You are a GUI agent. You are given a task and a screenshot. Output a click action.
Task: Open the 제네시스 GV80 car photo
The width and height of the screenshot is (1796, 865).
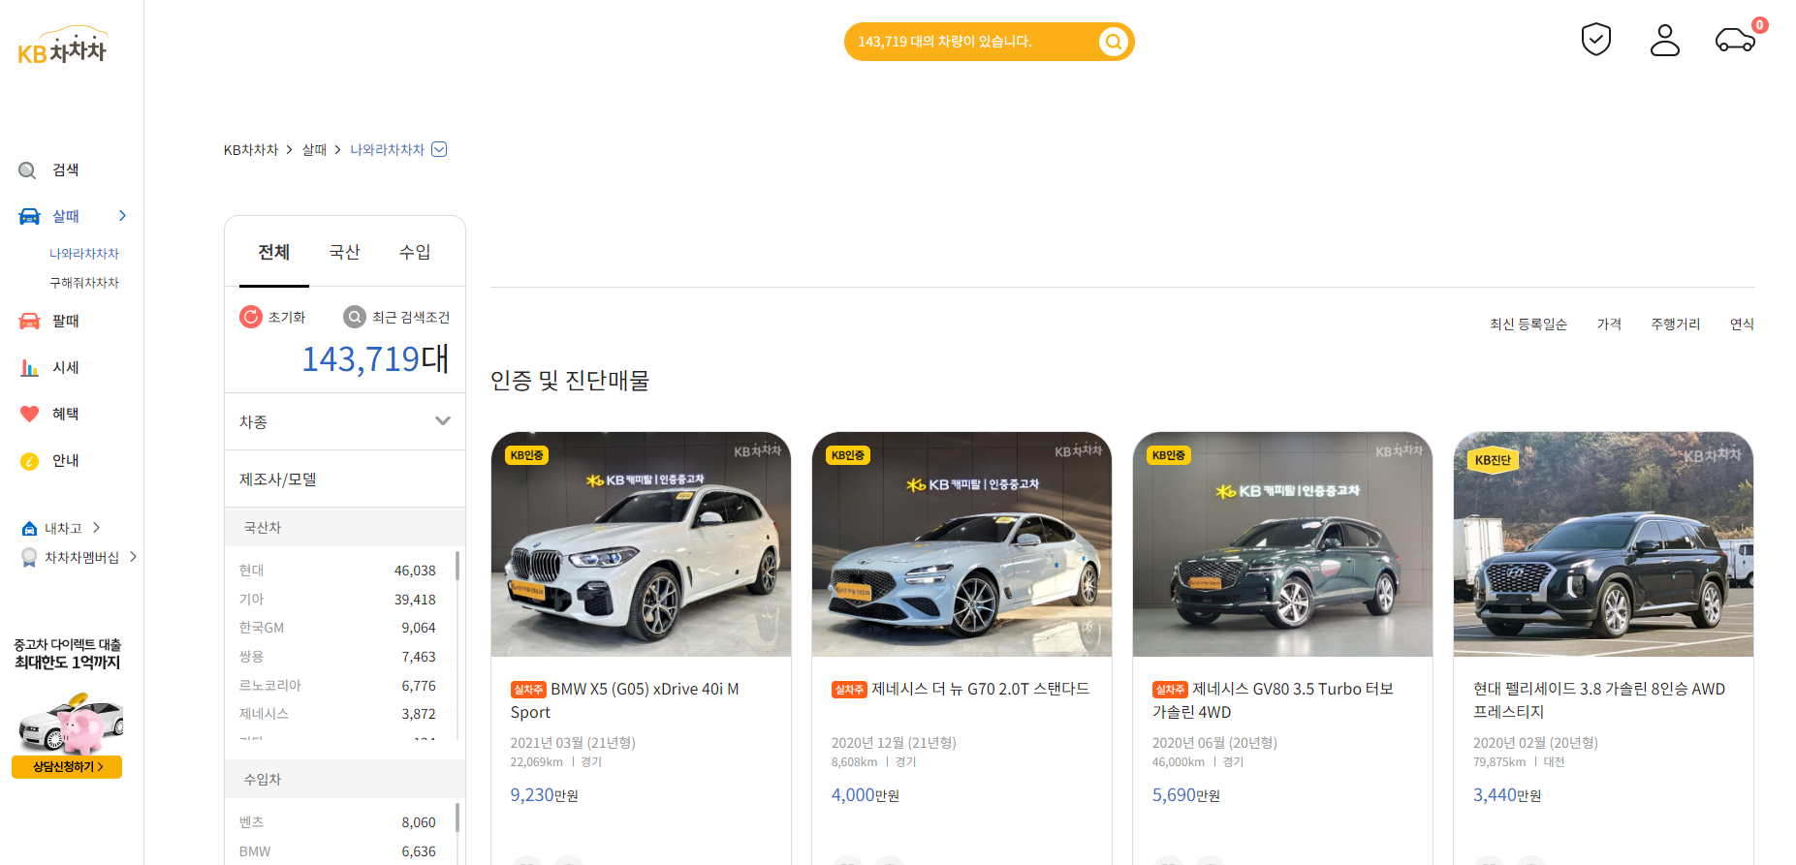tap(1282, 544)
